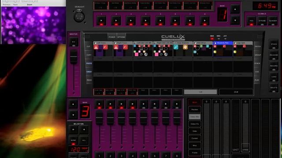Screen dimensions: 282x158
Task: Click the UNDO button
Action: (89, 72)
